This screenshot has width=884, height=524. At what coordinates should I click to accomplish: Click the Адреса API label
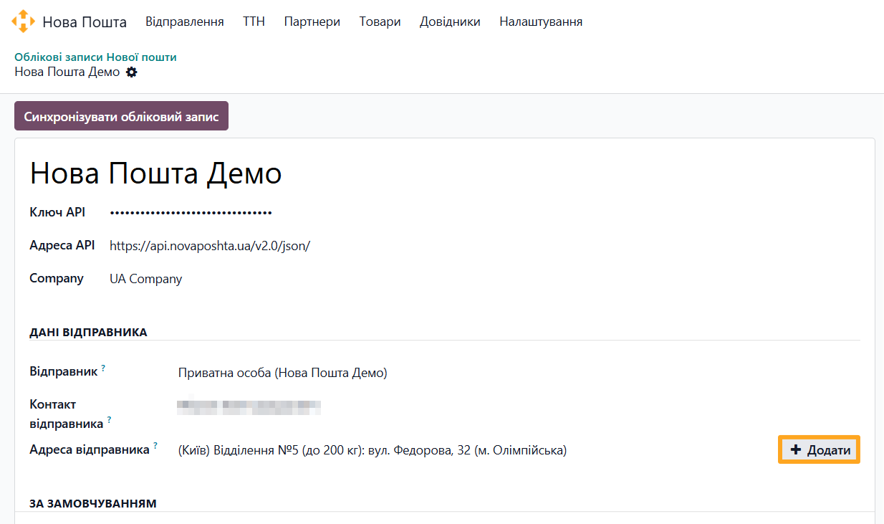point(62,245)
